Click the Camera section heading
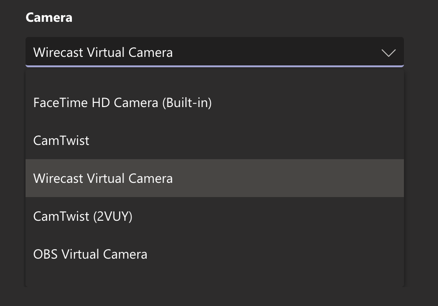Viewport: 438px width, 306px height. coord(49,18)
